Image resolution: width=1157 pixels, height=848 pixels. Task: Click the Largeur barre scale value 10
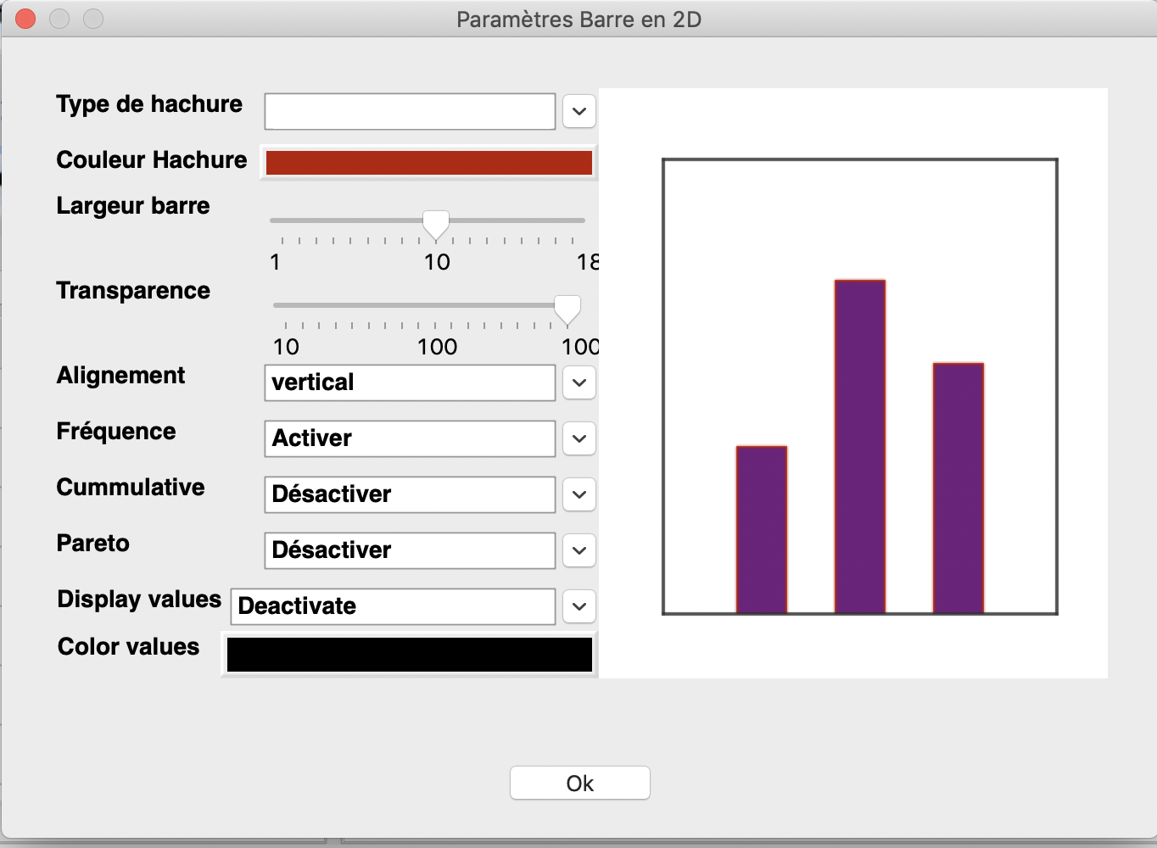(437, 262)
